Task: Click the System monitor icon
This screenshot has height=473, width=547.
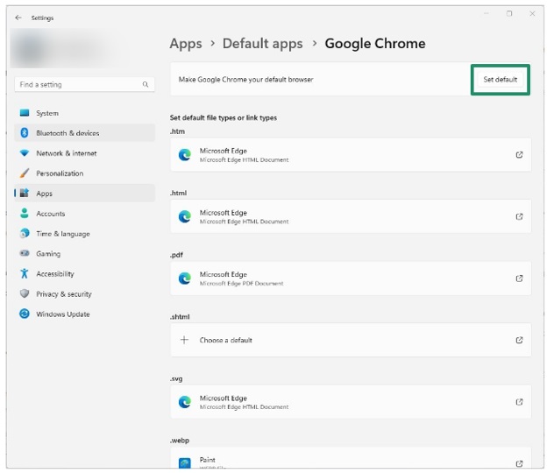Action: click(x=25, y=113)
